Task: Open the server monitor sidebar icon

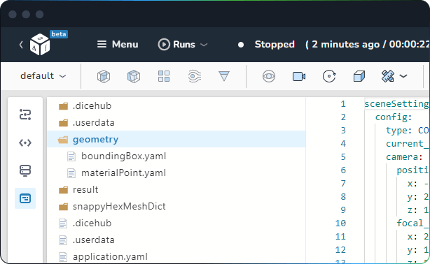Action: pos(25,170)
